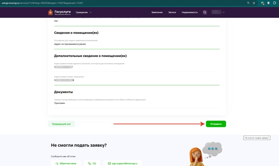279x166 pixels.
Task: Open the Недвижимость menu item
Action: pos(189,12)
